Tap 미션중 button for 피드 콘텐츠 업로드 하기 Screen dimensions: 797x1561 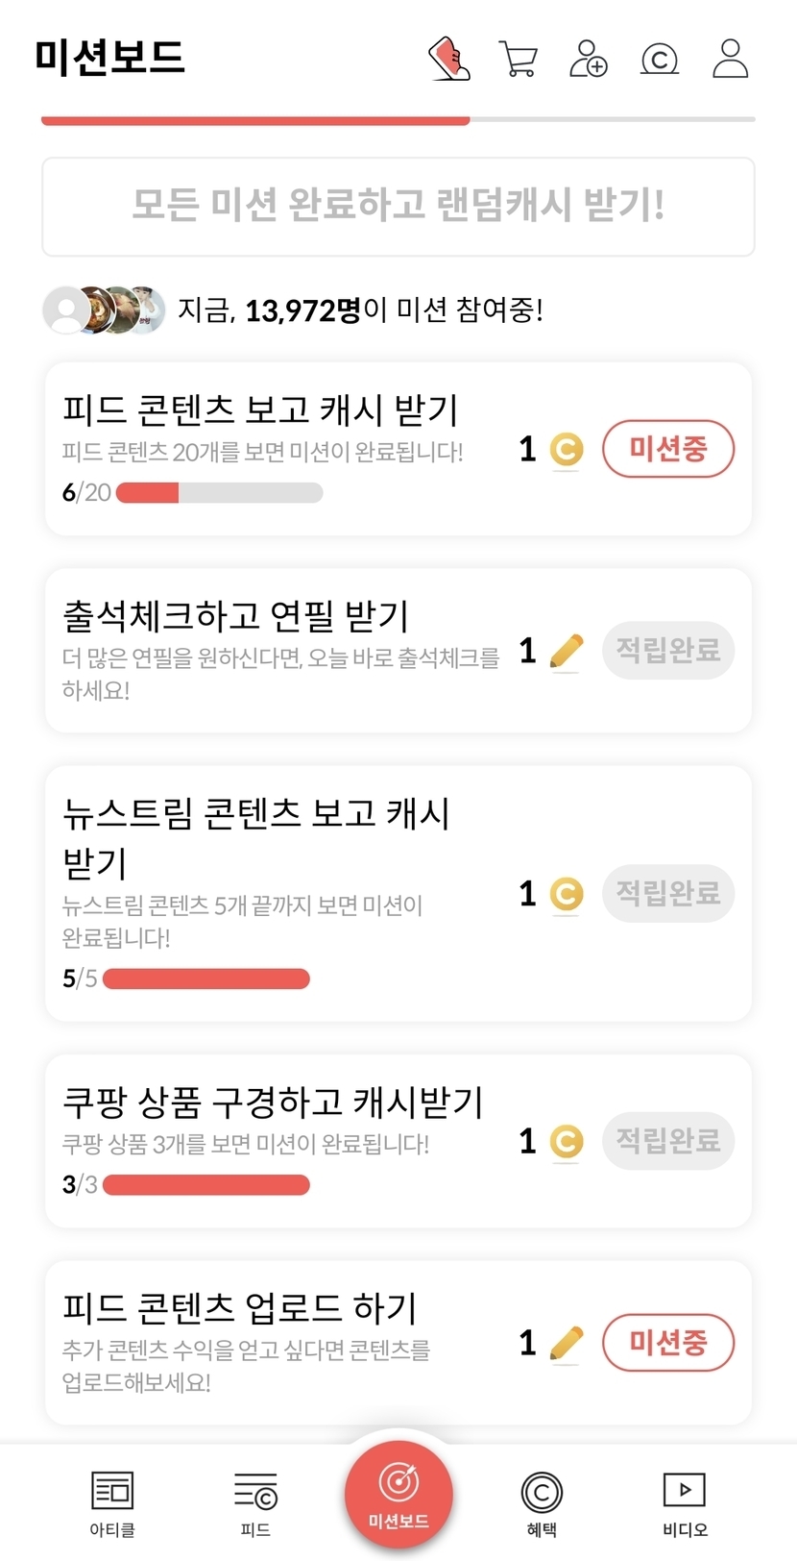pyautogui.click(x=667, y=1343)
